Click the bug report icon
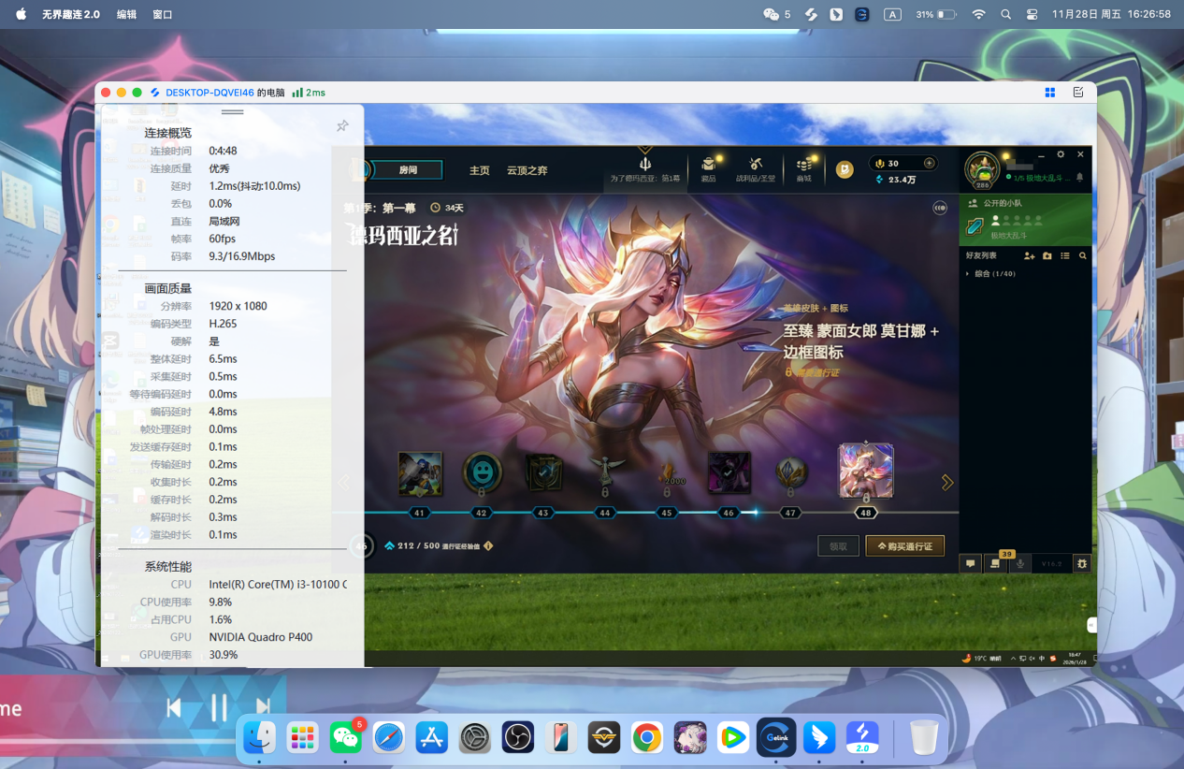Screen dimensions: 1184x769 tap(1082, 563)
